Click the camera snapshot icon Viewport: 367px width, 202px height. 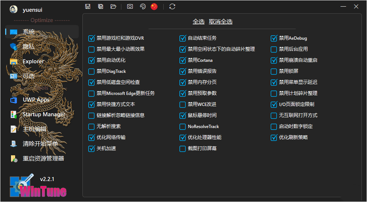[130, 7]
